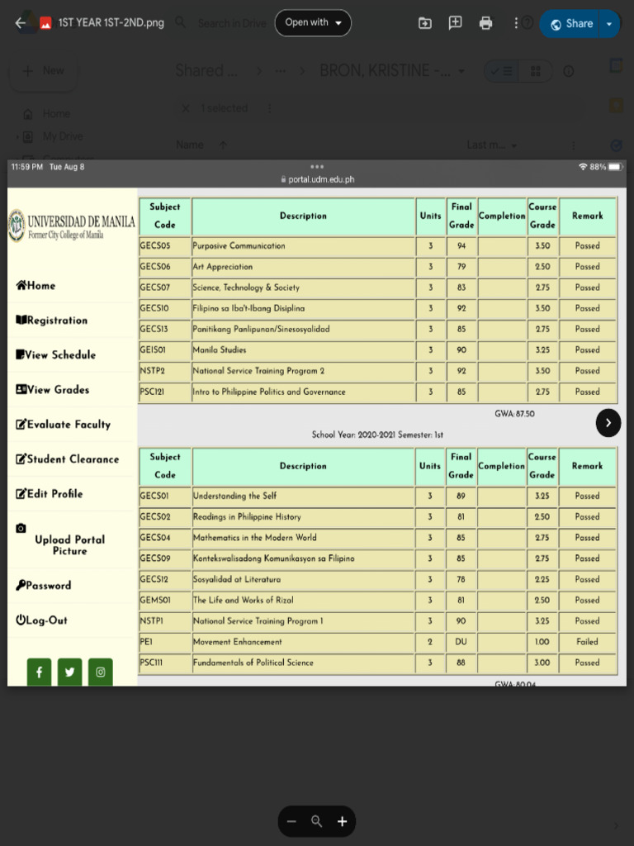The image size is (634, 846).
Task: Reset zoom with magnifier icon
Action: pyautogui.click(x=316, y=821)
